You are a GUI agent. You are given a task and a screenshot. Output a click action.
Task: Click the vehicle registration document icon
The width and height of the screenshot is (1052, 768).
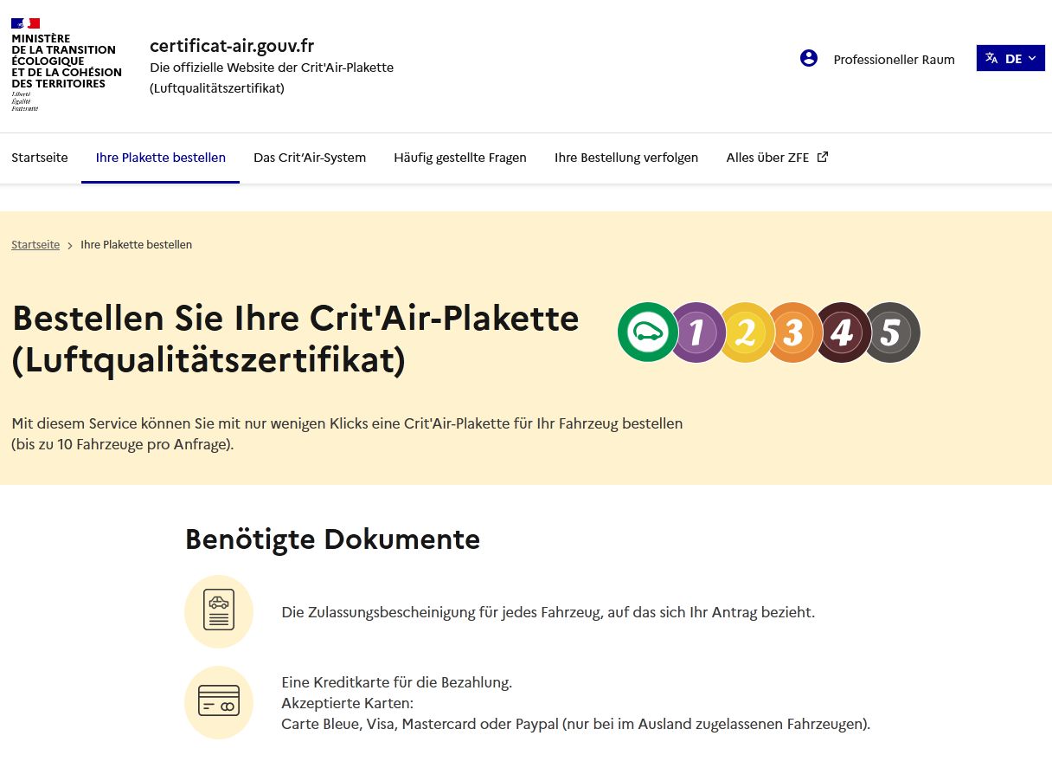218,611
